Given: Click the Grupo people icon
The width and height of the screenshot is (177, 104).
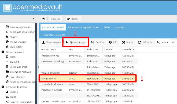Looking at the screenshot, I should point(7,97).
